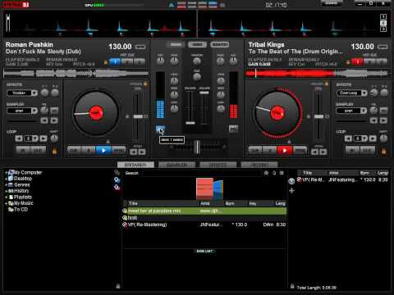394x295 pixels.
Task: Activate hot cue 1 on the right deck
Action: click(357, 61)
